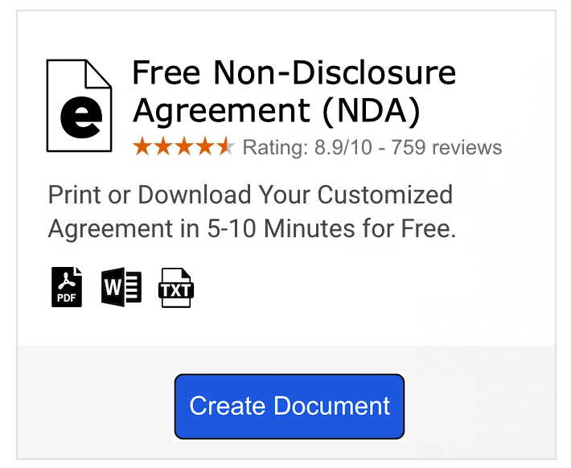
Task: Open the 'Free Non-Disclosure' title line
Action: tap(294, 72)
